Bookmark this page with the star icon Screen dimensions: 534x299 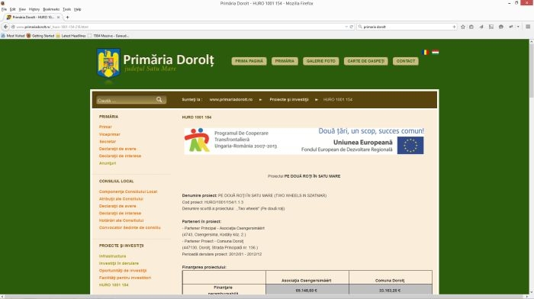tap(463, 27)
